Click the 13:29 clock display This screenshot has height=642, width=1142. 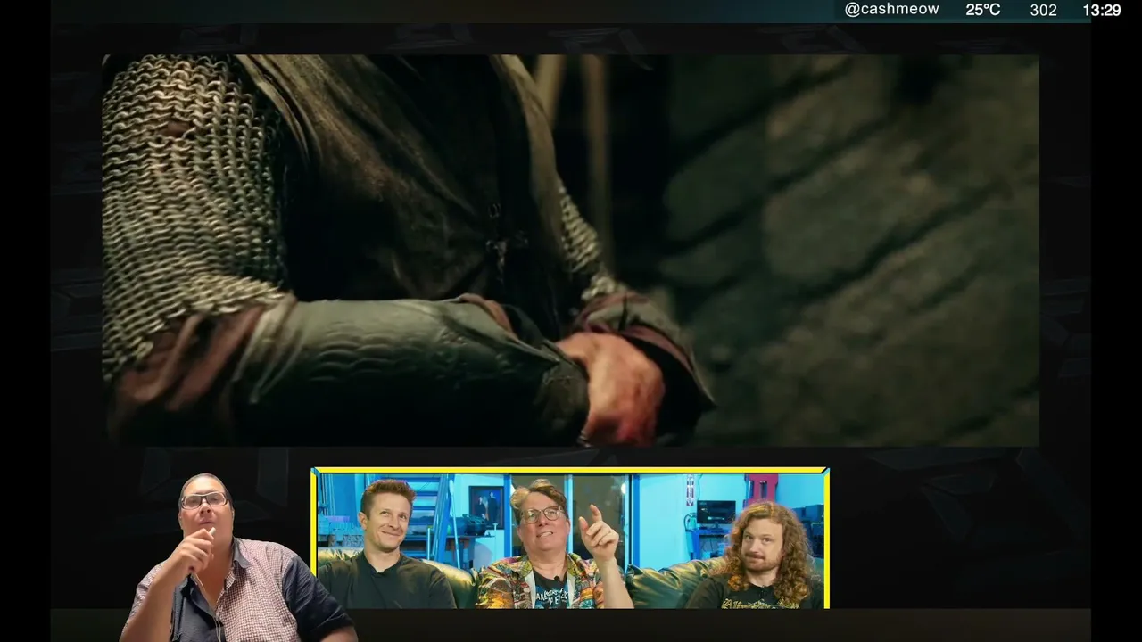1101,11
